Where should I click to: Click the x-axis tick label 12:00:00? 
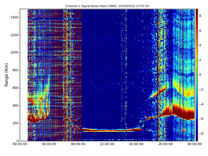[107, 144]
